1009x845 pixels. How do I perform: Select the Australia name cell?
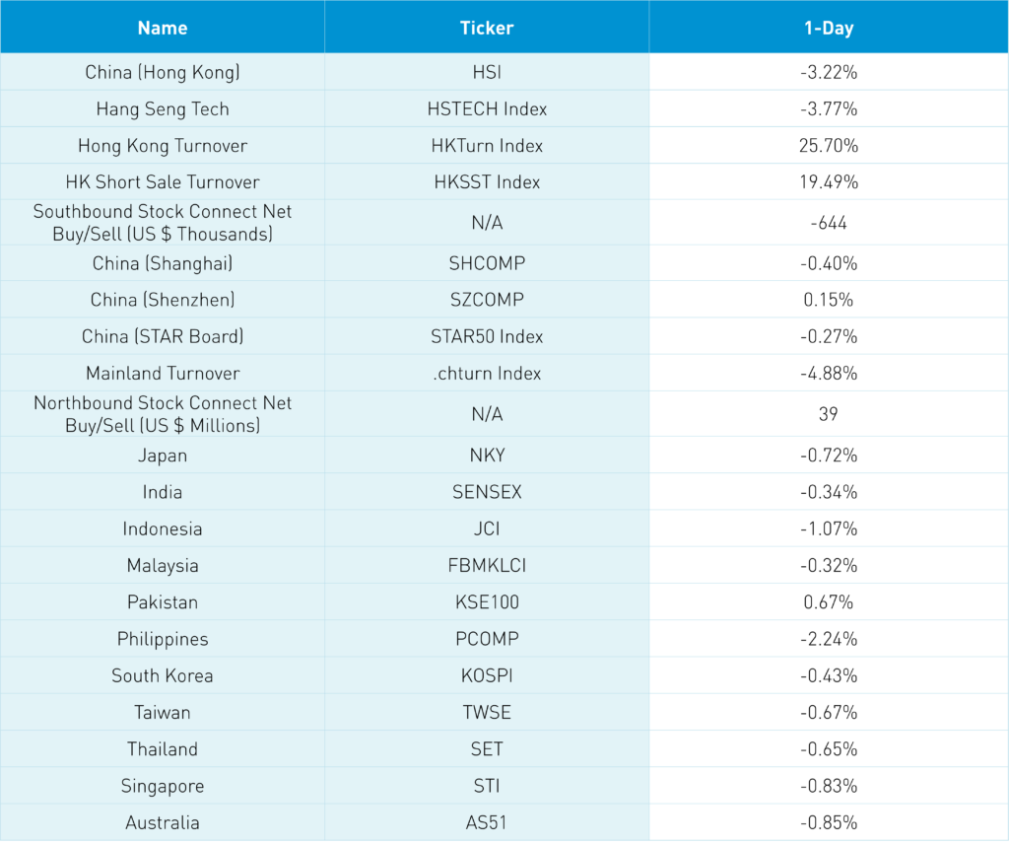pos(163,822)
